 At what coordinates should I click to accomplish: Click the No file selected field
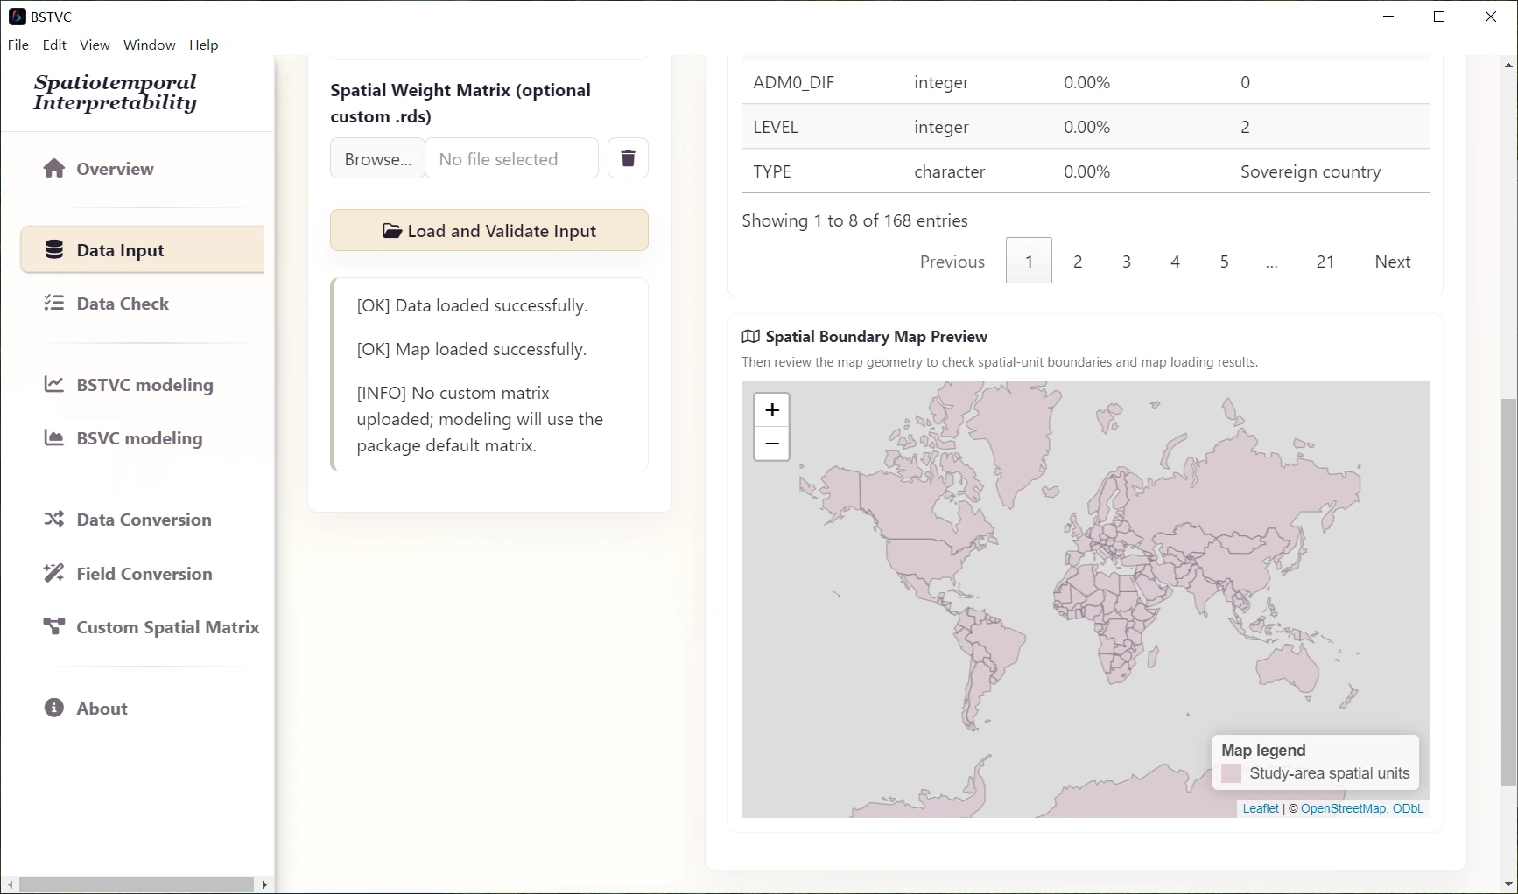(x=512, y=158)
